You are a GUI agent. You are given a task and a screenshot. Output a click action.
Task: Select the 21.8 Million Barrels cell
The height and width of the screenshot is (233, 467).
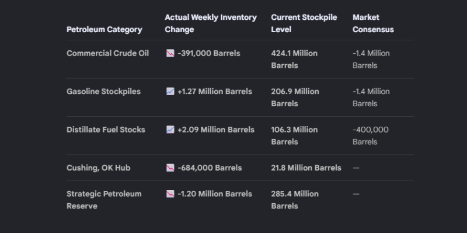click(306, 168)
